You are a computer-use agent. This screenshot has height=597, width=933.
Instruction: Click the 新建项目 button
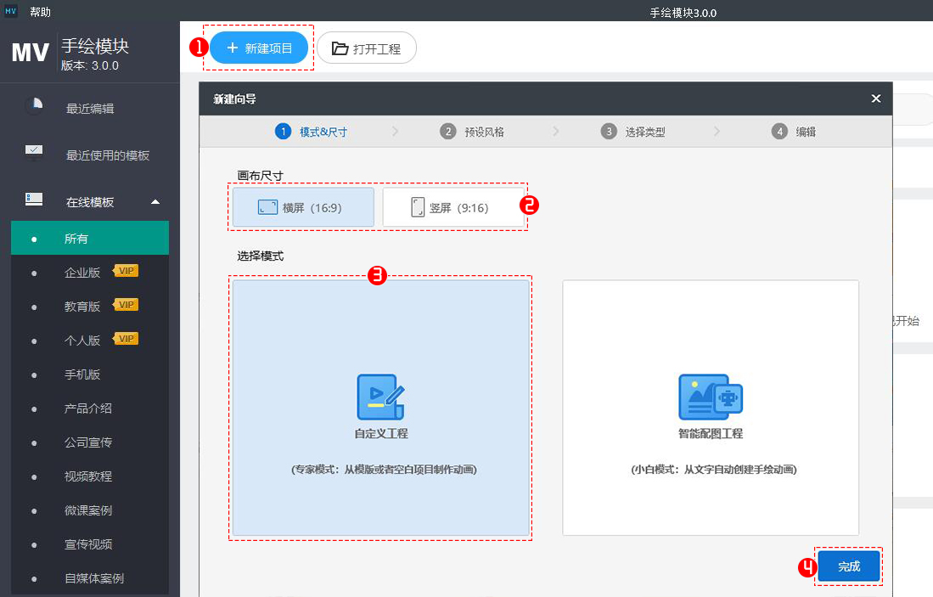[259, 48]
